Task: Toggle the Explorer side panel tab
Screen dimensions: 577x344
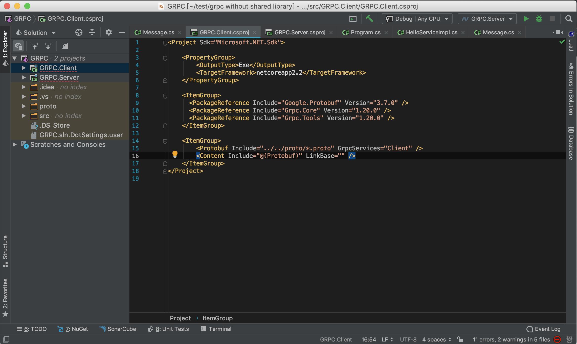Action: (x=5, y=48)
